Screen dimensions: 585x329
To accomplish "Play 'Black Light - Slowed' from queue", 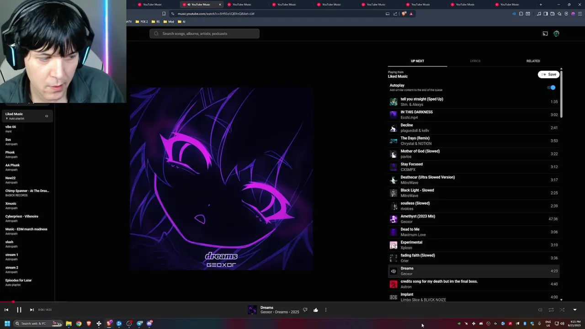I will coord(473,193).
